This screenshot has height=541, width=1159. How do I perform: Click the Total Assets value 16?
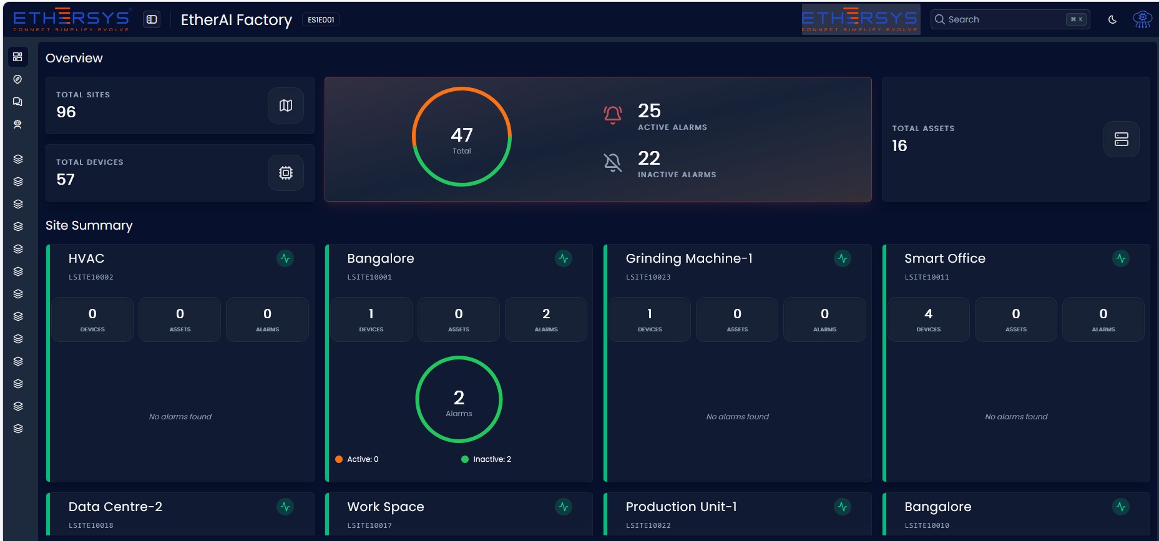coord(899,146)
